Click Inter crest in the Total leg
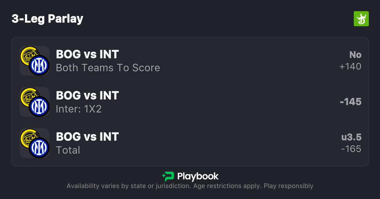The image size is (380, 199). click(x=39, y=148)
